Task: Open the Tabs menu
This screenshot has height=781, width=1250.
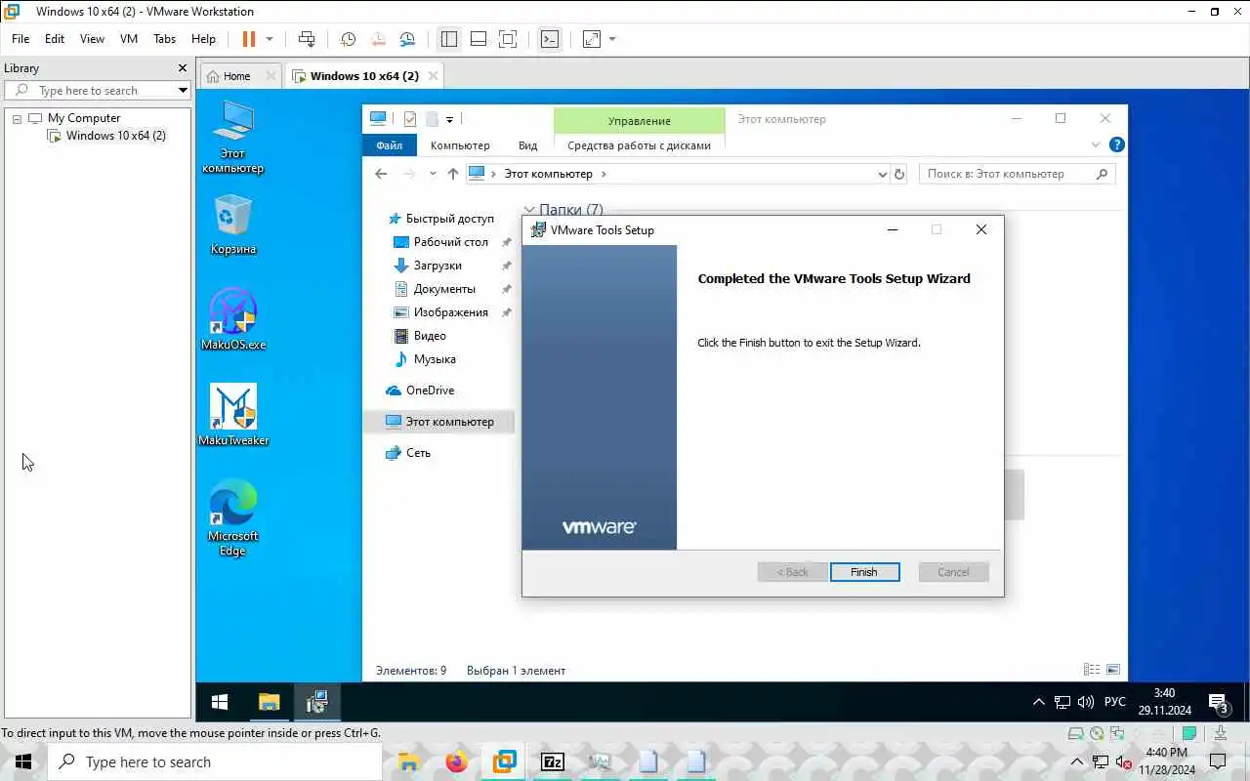Action: coord(165,39)
